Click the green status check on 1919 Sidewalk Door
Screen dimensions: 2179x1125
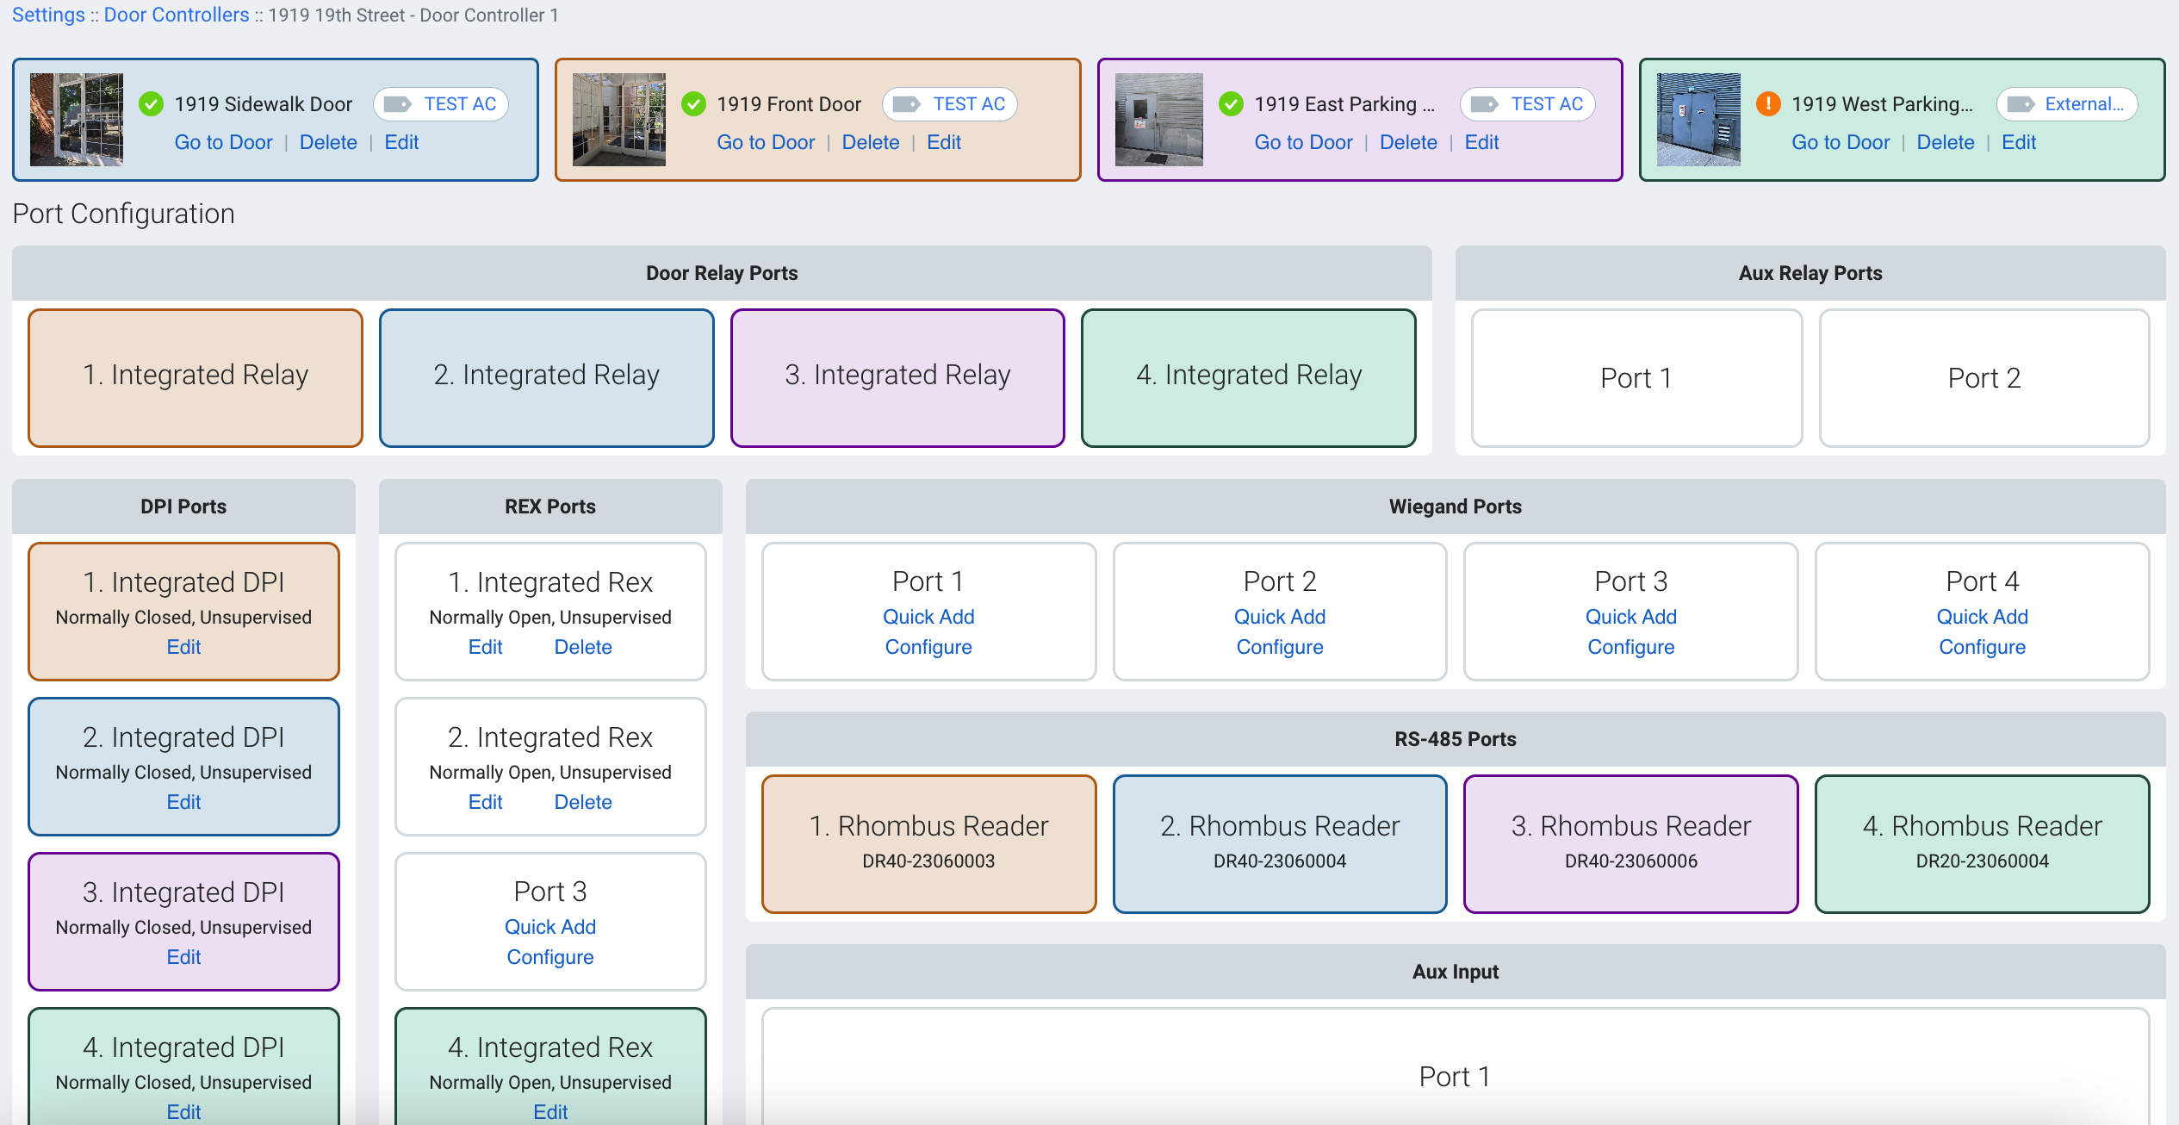coord(152,103)
